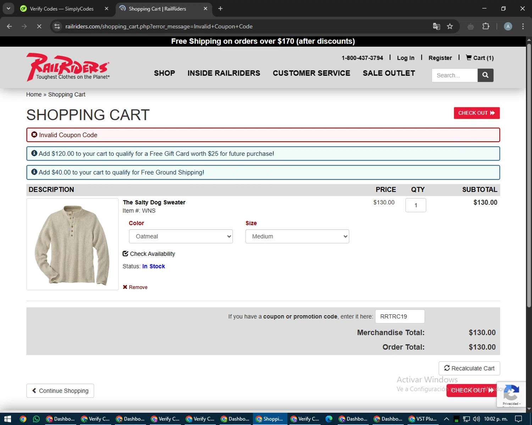Open the Windows Start menu
This screenshot has width=532, height=425.
7,419
